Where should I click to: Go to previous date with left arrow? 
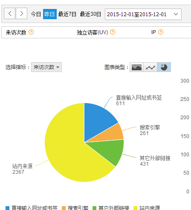point(9,14)
